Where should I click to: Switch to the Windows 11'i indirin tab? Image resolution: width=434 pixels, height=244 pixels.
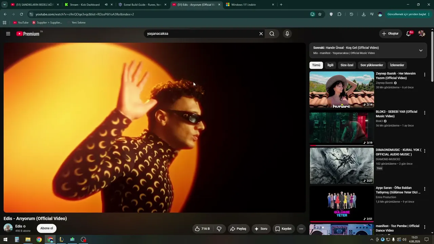[x=250, y=5]
